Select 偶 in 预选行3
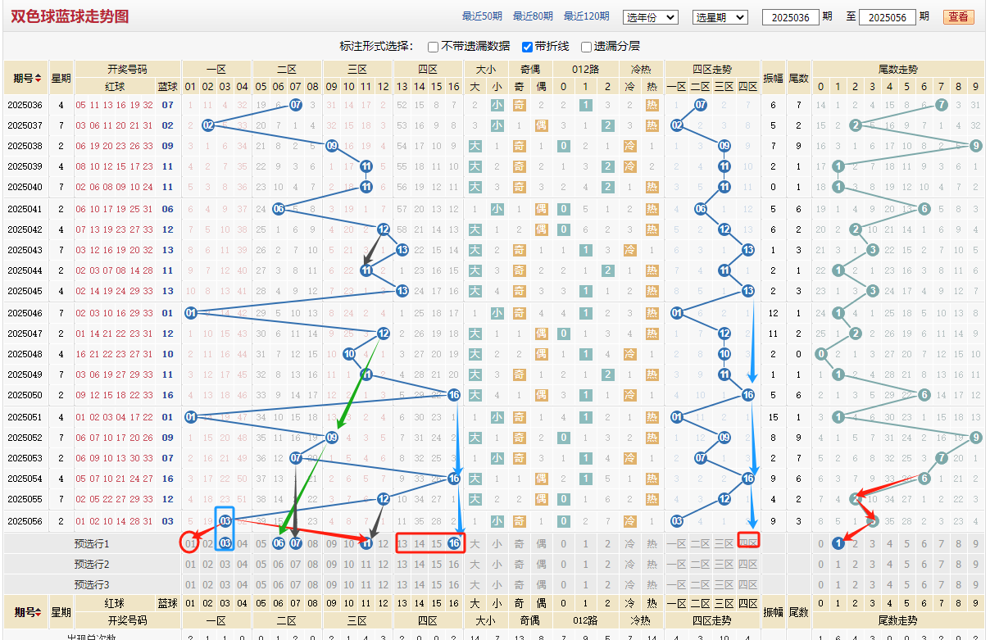Image resolution: width=990 pixels, height=640 pixels. 541,584
